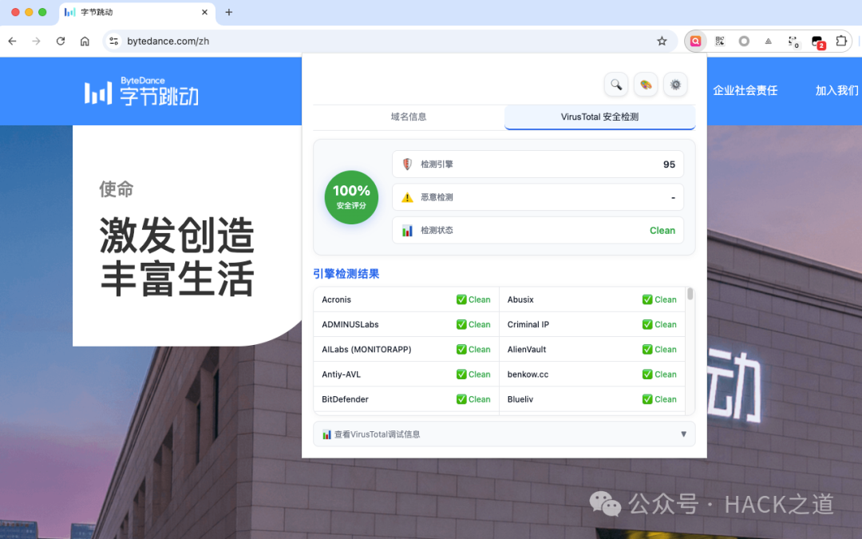
Task: Open the QR-code extension icon
Action: coord(719,41)
